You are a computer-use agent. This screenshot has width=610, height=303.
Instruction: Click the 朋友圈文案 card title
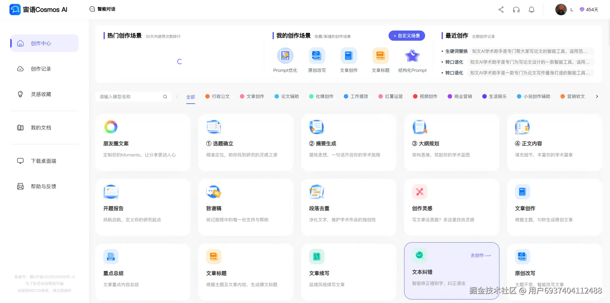point(116,144)
